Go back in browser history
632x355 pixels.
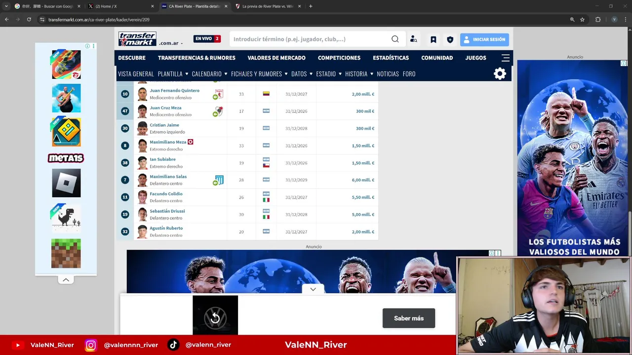tap(7, 20)
